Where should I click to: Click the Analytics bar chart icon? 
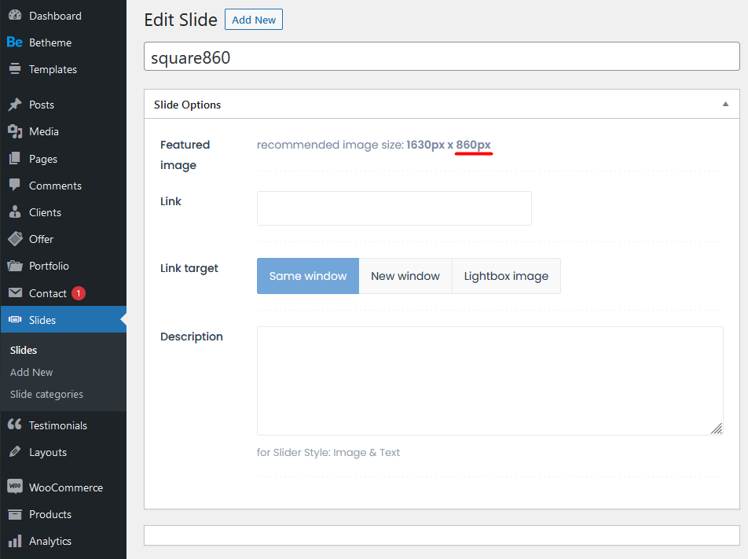pyautogui.click(x=15, y=541)
